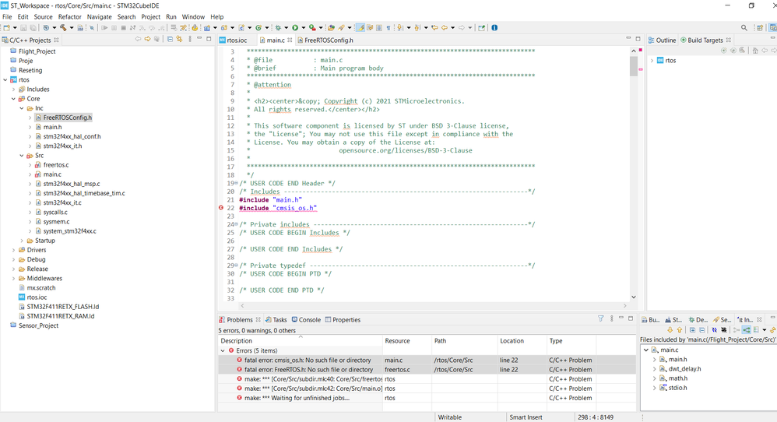Viewport: 777px width, 422px height.
Task: Toggle Hide Inactive Includes in Include Browser
Action: [724, 330]
